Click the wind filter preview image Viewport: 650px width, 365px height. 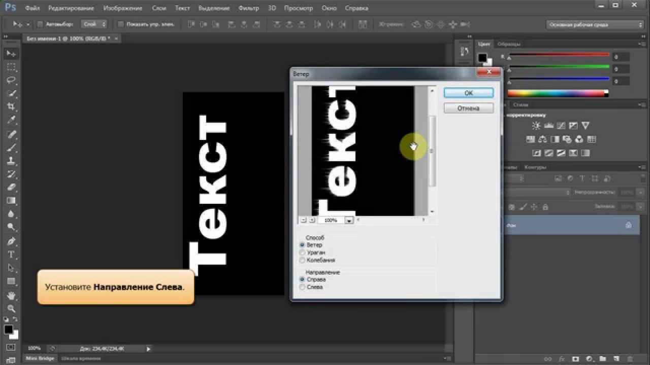(x=363, y=151)
